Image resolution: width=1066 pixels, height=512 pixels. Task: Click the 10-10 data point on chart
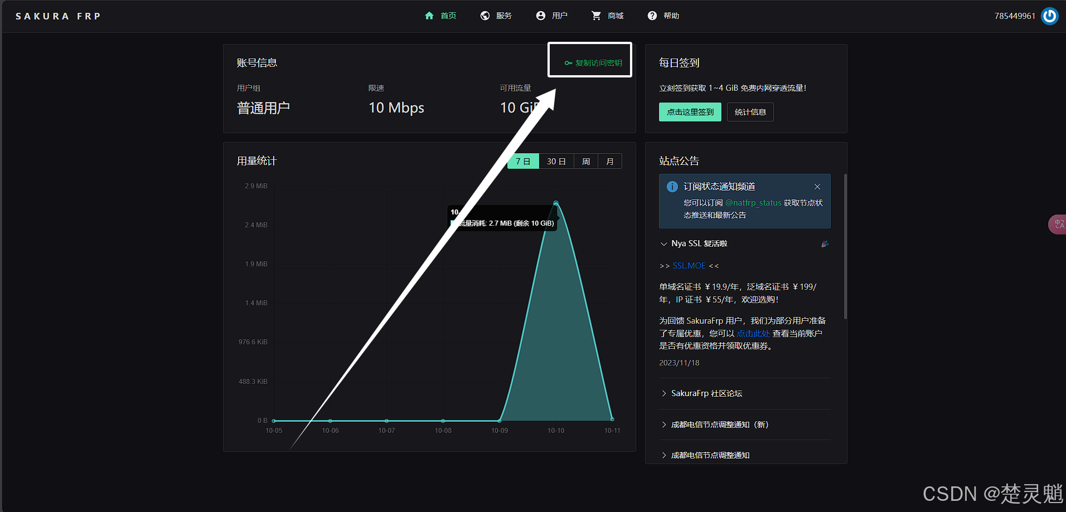556,203
